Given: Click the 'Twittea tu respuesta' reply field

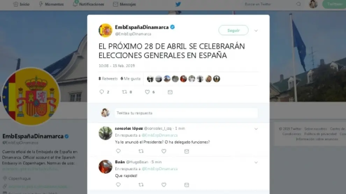Looking at the screenshot, I should pos(186,113).
